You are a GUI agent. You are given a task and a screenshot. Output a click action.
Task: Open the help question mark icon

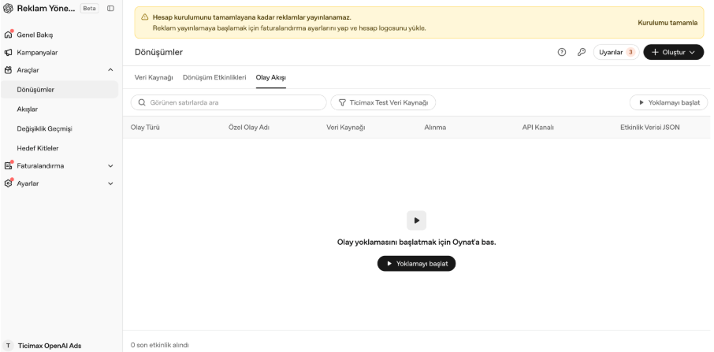click(562, 52)
